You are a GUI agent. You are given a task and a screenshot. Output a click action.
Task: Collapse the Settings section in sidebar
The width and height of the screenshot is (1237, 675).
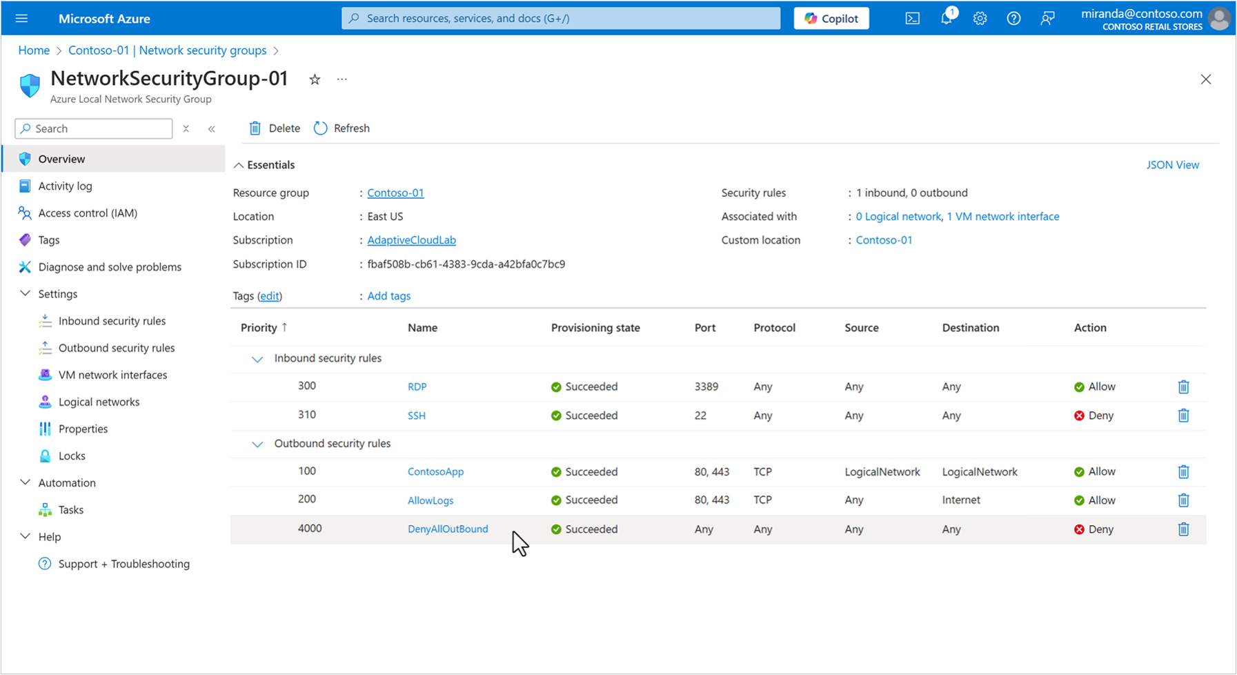[x=26, y=293]
